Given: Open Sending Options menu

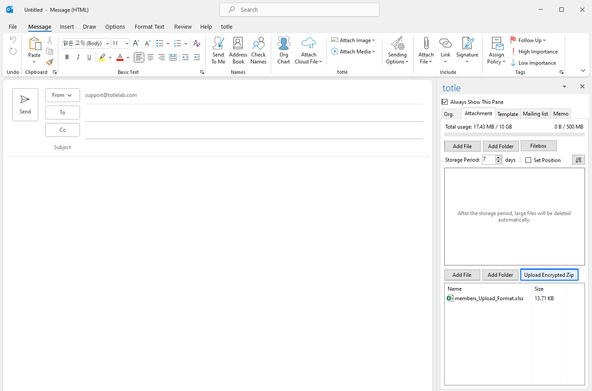Looking at the screenshot, I should 397,50.
